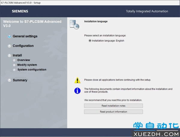Click the Read installation notes button
Viewport: 180px width, 137px height.
(113, 106)
